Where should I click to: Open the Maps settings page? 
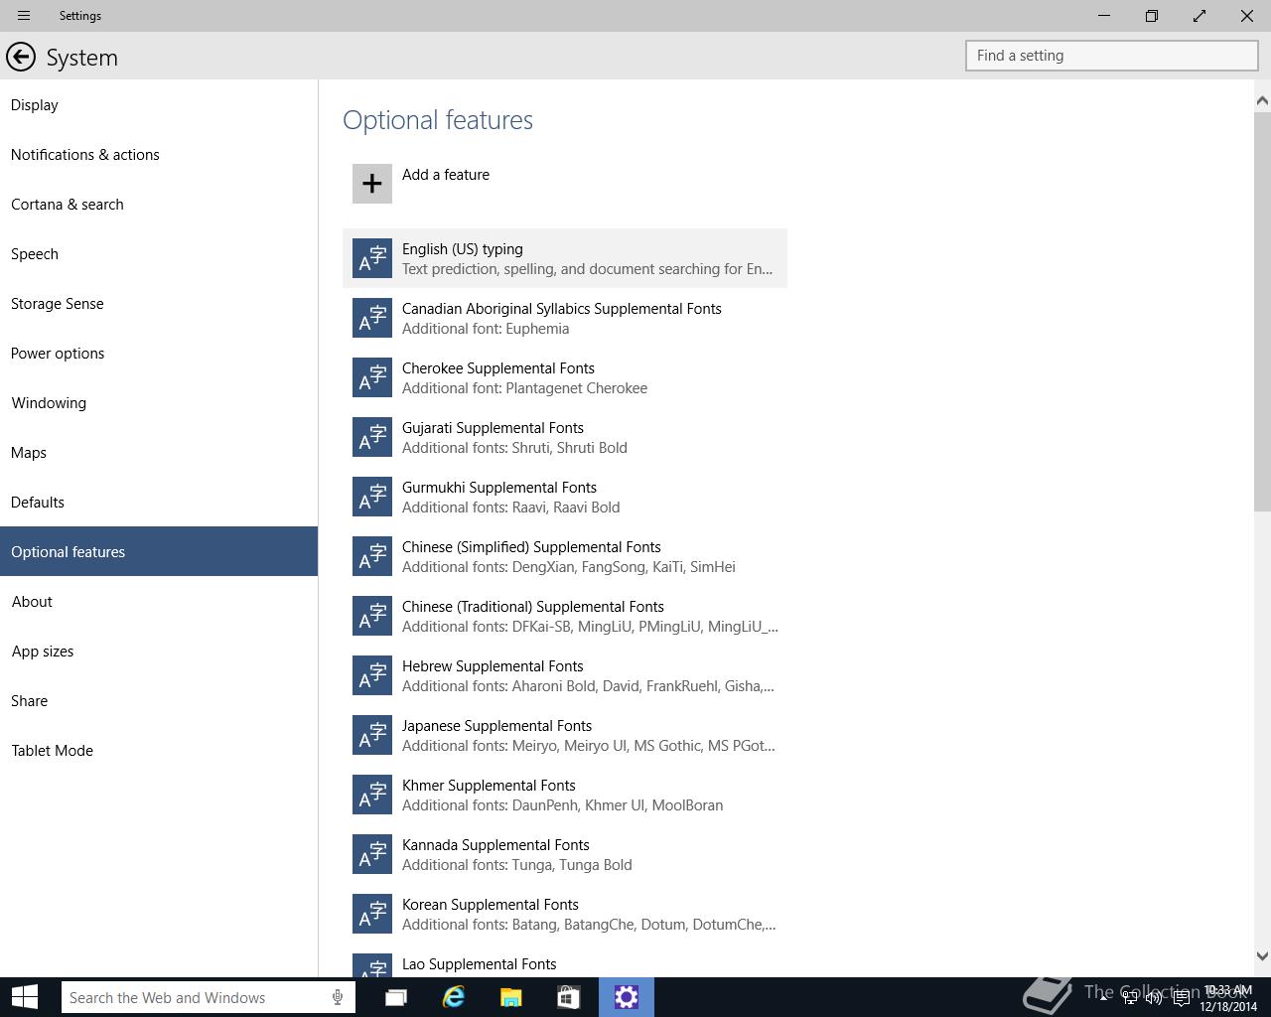click(x=159, y=452)
